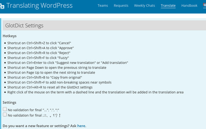The height and width of the screenshot is (129, 206).
Task: Select the Ctrl+Shift+F "Fuzzy" shortcut line
Action: [x=38, y=58]
